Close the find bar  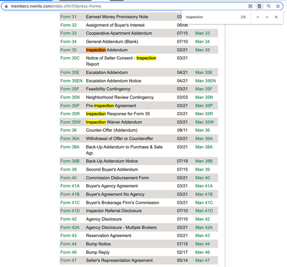coord(276,17)
